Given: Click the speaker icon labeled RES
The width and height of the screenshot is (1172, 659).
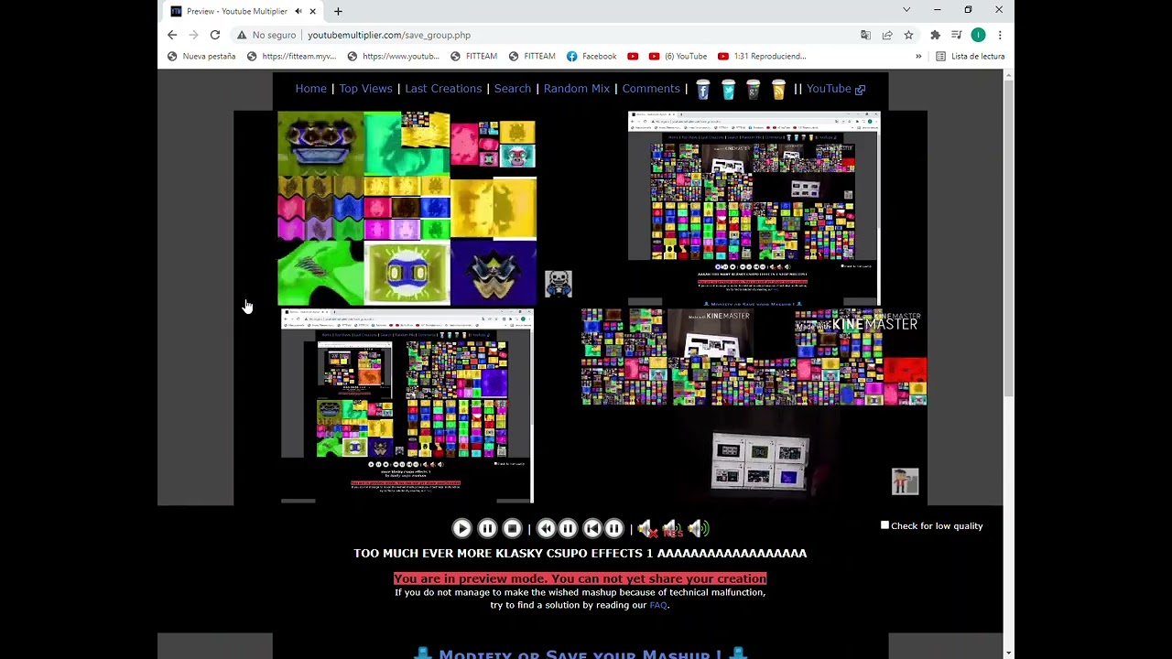Looking at the screenshot, I should click(673, 528).
